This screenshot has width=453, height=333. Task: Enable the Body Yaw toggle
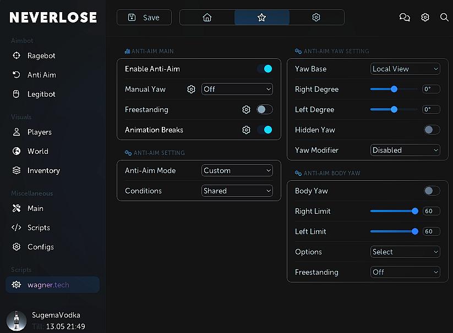[x=432, y=191]
